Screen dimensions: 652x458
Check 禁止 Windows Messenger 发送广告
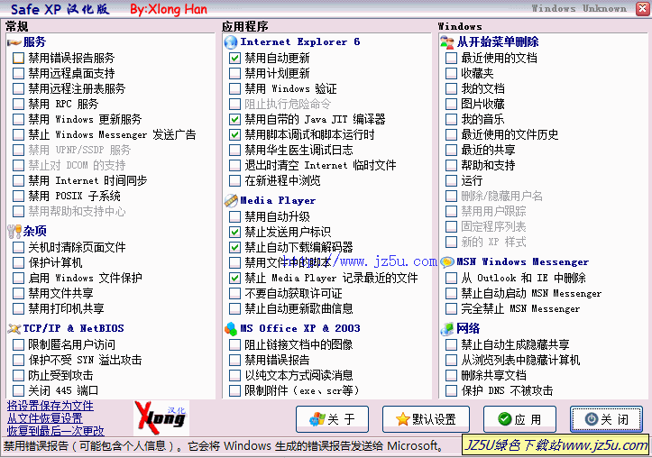coord(18,135)
